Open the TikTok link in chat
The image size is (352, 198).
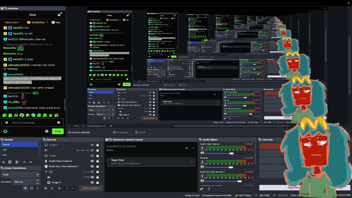pos(32,80)
